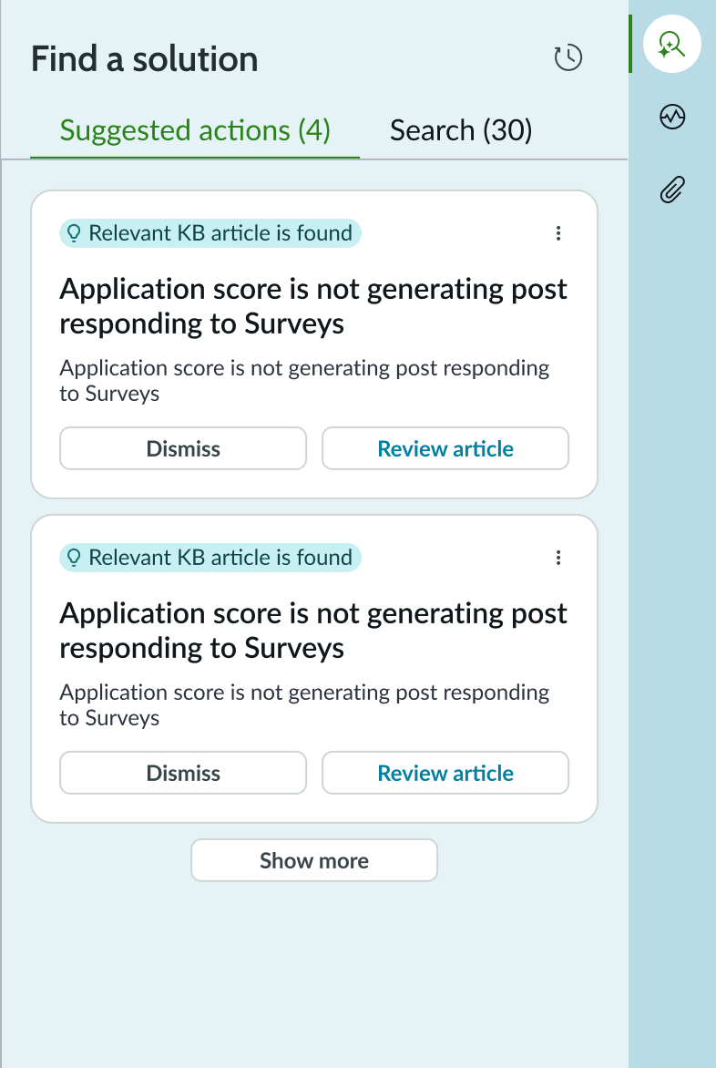This screenshot has width=716, height=1068.
Task: Select the Suggested actions (4) tab
Action: tap(193, 130)
